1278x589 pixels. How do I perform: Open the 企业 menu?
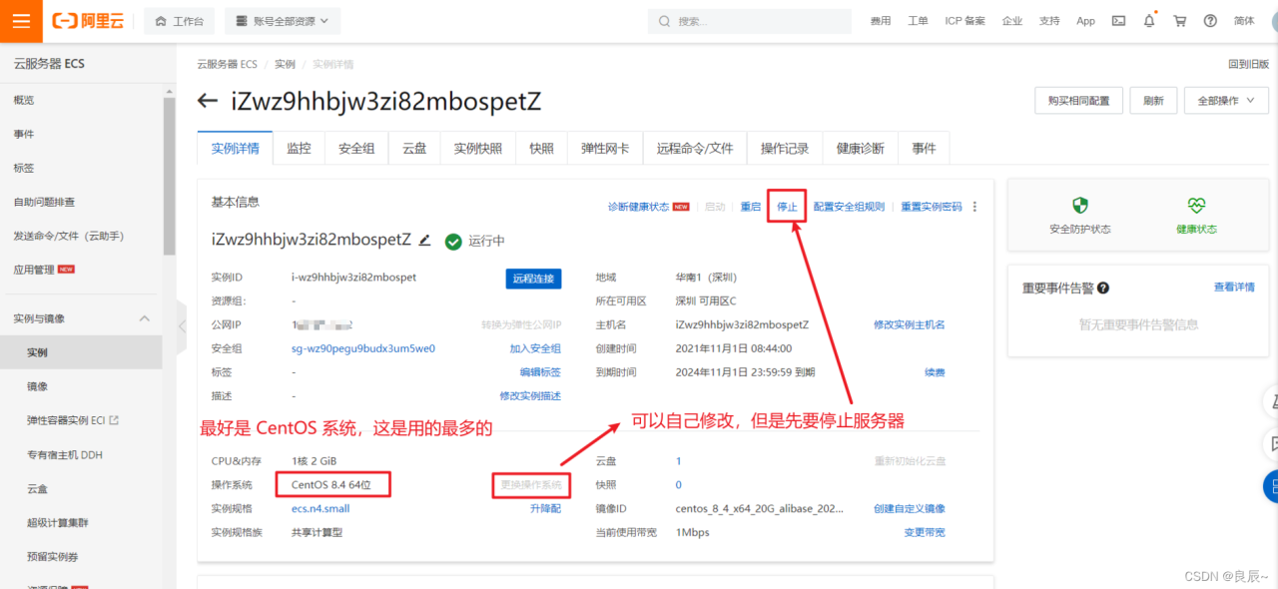pos(1012,21)
